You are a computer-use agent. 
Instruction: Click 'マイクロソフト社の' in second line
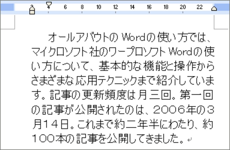coord(70,52)
